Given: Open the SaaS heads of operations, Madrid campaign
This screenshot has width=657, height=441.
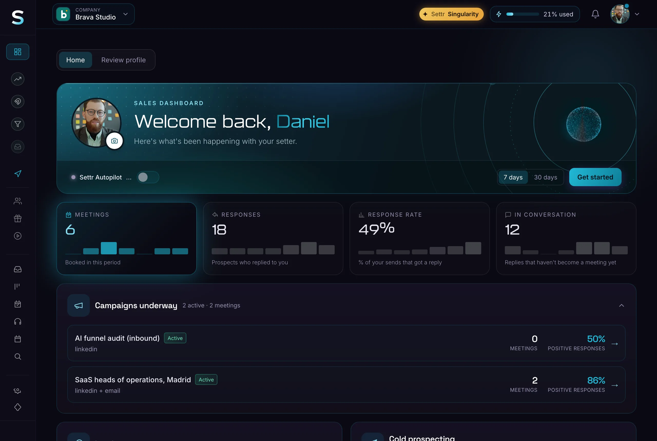Looking at the screenshot, I should pos(346,385).
